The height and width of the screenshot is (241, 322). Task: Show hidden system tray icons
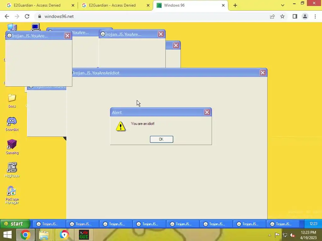pos(269,235)
